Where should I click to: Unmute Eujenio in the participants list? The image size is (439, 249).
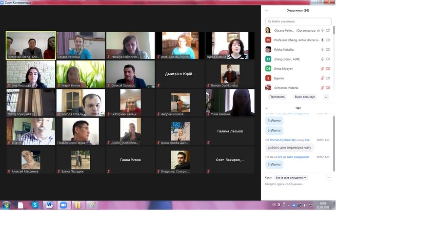[322, 78]
